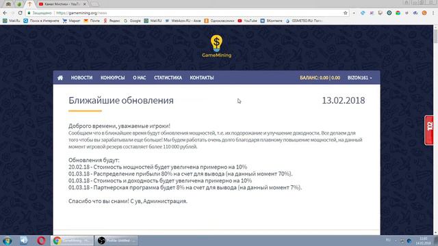This screenshot has width=438, height=246.
Task: Open the КОНТАКТЫ page
Action: coord(202,78)
